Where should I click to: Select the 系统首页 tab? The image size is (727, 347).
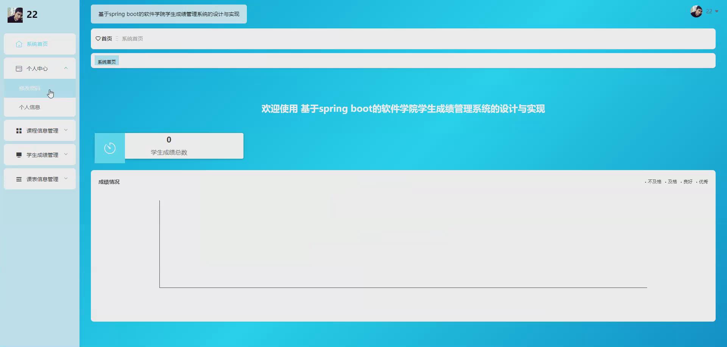(106, 61)
